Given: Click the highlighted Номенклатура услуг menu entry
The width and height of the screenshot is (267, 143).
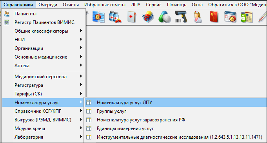Looking at the screenshot, I should coord(43,103).
